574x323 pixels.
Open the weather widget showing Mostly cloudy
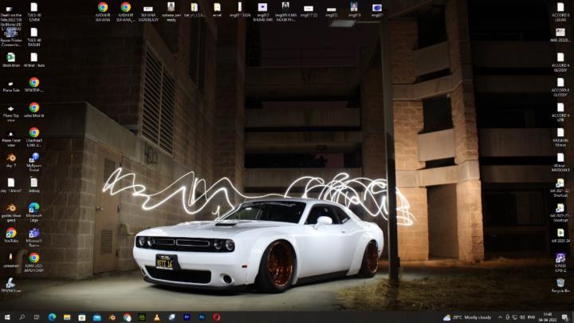pyautogui.click(x=466, y=317)
